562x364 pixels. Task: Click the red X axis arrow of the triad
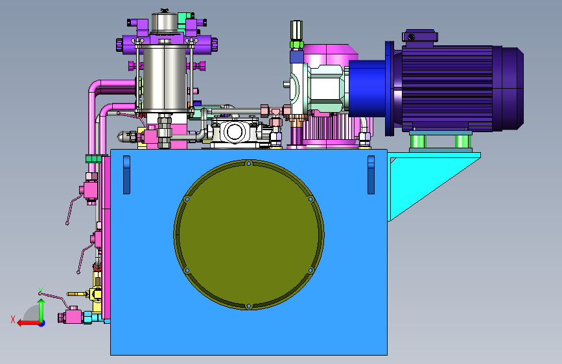(x=28, y=323)
